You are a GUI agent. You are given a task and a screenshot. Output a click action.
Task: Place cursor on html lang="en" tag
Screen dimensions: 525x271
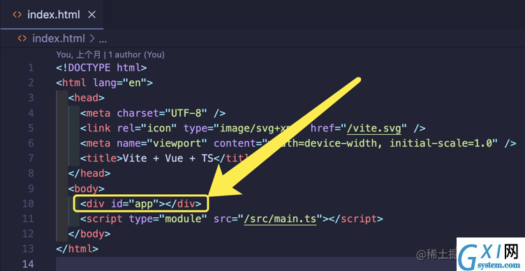pyautogui.click(x=105, y=82)
